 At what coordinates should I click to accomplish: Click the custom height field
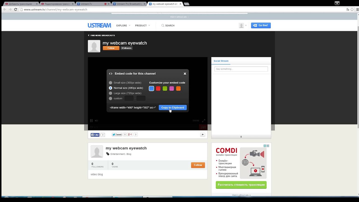[141, 98]
